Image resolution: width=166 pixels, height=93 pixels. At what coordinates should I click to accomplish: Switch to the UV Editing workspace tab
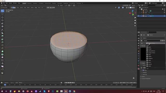pos(41,3)
